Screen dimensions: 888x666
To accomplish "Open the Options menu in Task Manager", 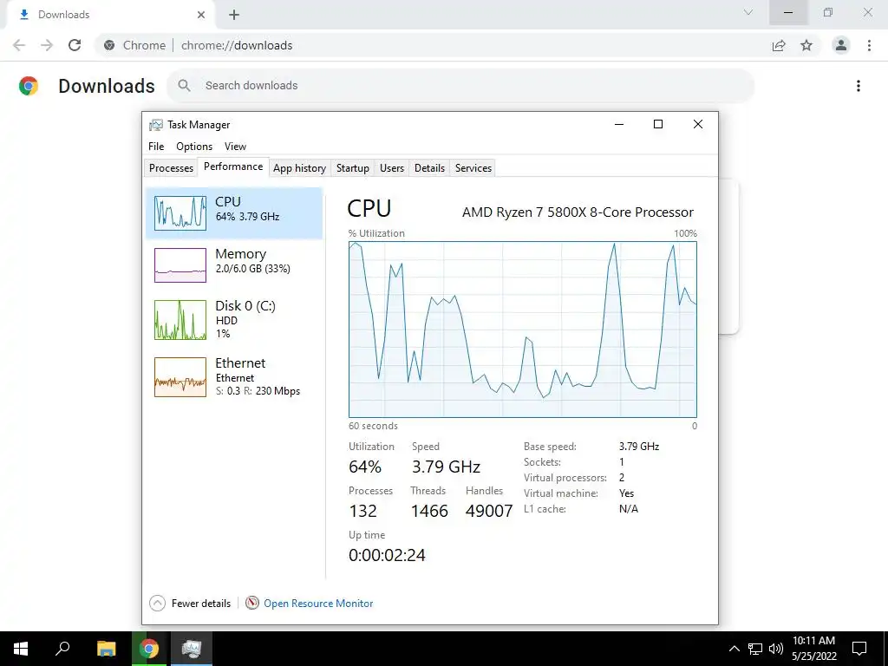I will coord(194,146).
